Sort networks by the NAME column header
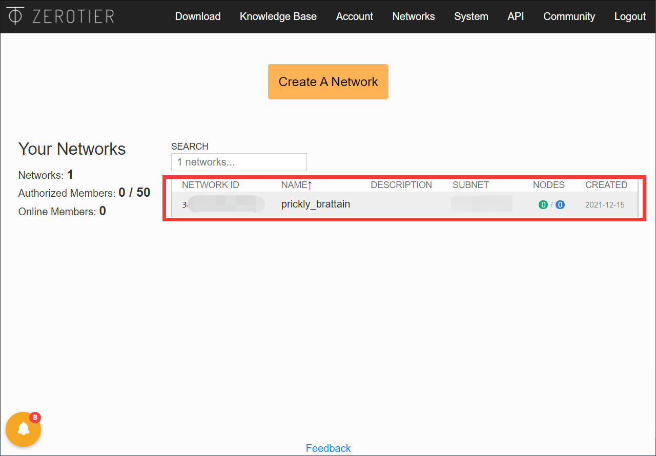This screenshot has width=656, height=456. tap(297, 185)
